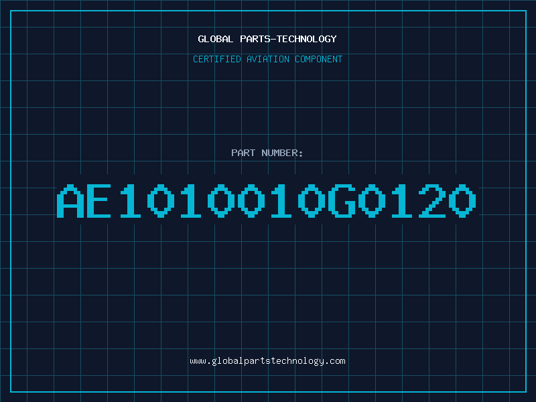
Task: Click the 'www' portion of the URL
Action: pyautogui.click(x=198, y=361)
